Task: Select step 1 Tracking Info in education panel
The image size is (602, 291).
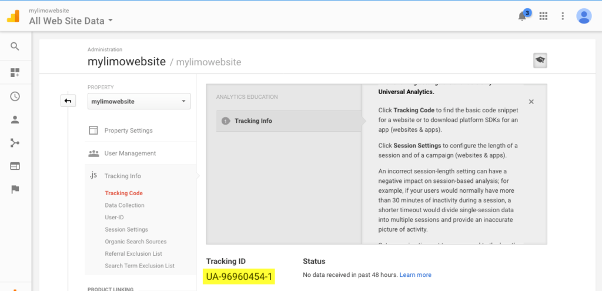Action: (x=289, y=121)
